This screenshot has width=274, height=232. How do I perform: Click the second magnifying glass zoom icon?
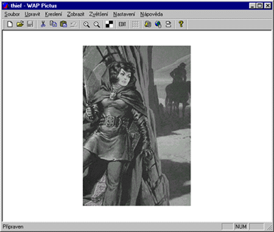(x=97, y=24)
